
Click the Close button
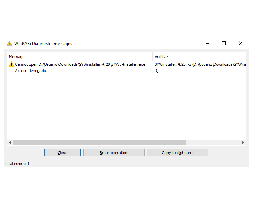tap(63, 153)
